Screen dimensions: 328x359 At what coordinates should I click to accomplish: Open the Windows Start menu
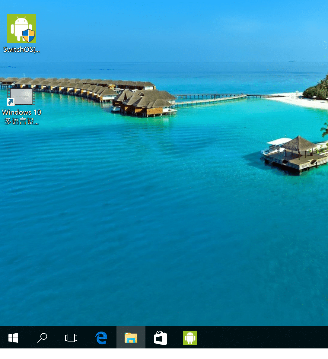(13, 338)
